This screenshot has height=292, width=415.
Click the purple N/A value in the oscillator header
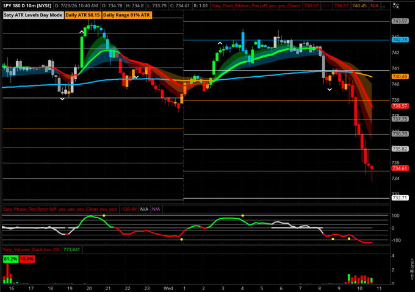click(x=156, y=209)
